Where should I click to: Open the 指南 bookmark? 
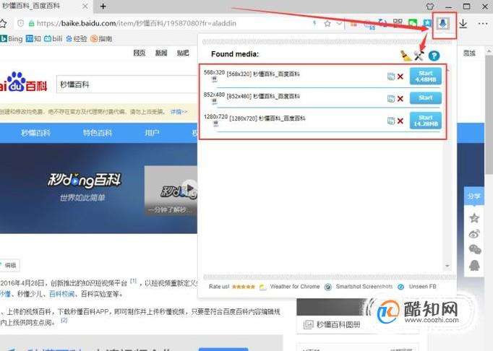101,39
